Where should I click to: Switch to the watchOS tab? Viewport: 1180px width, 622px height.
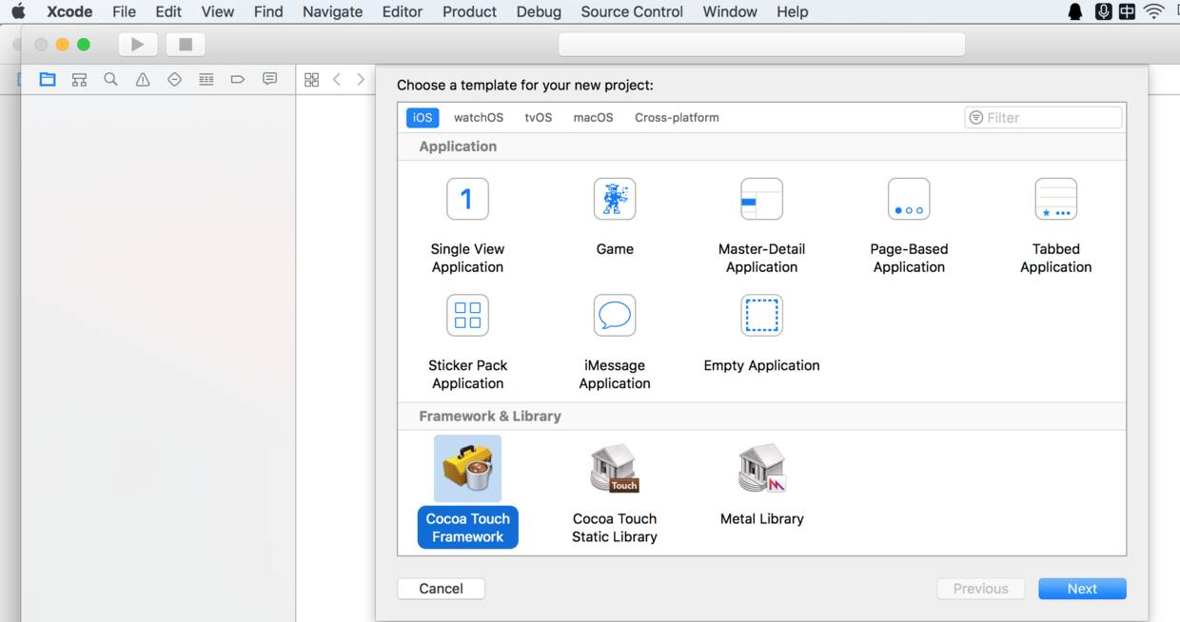[x=479, y=118]
